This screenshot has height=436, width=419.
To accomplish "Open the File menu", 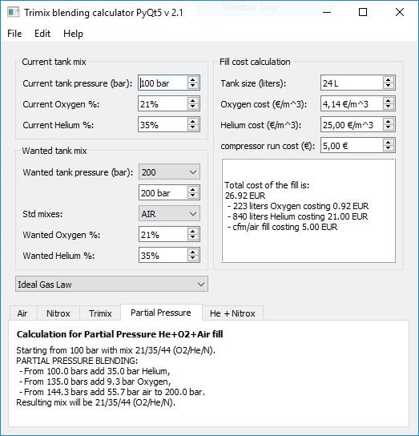I will tap(14, 34).
